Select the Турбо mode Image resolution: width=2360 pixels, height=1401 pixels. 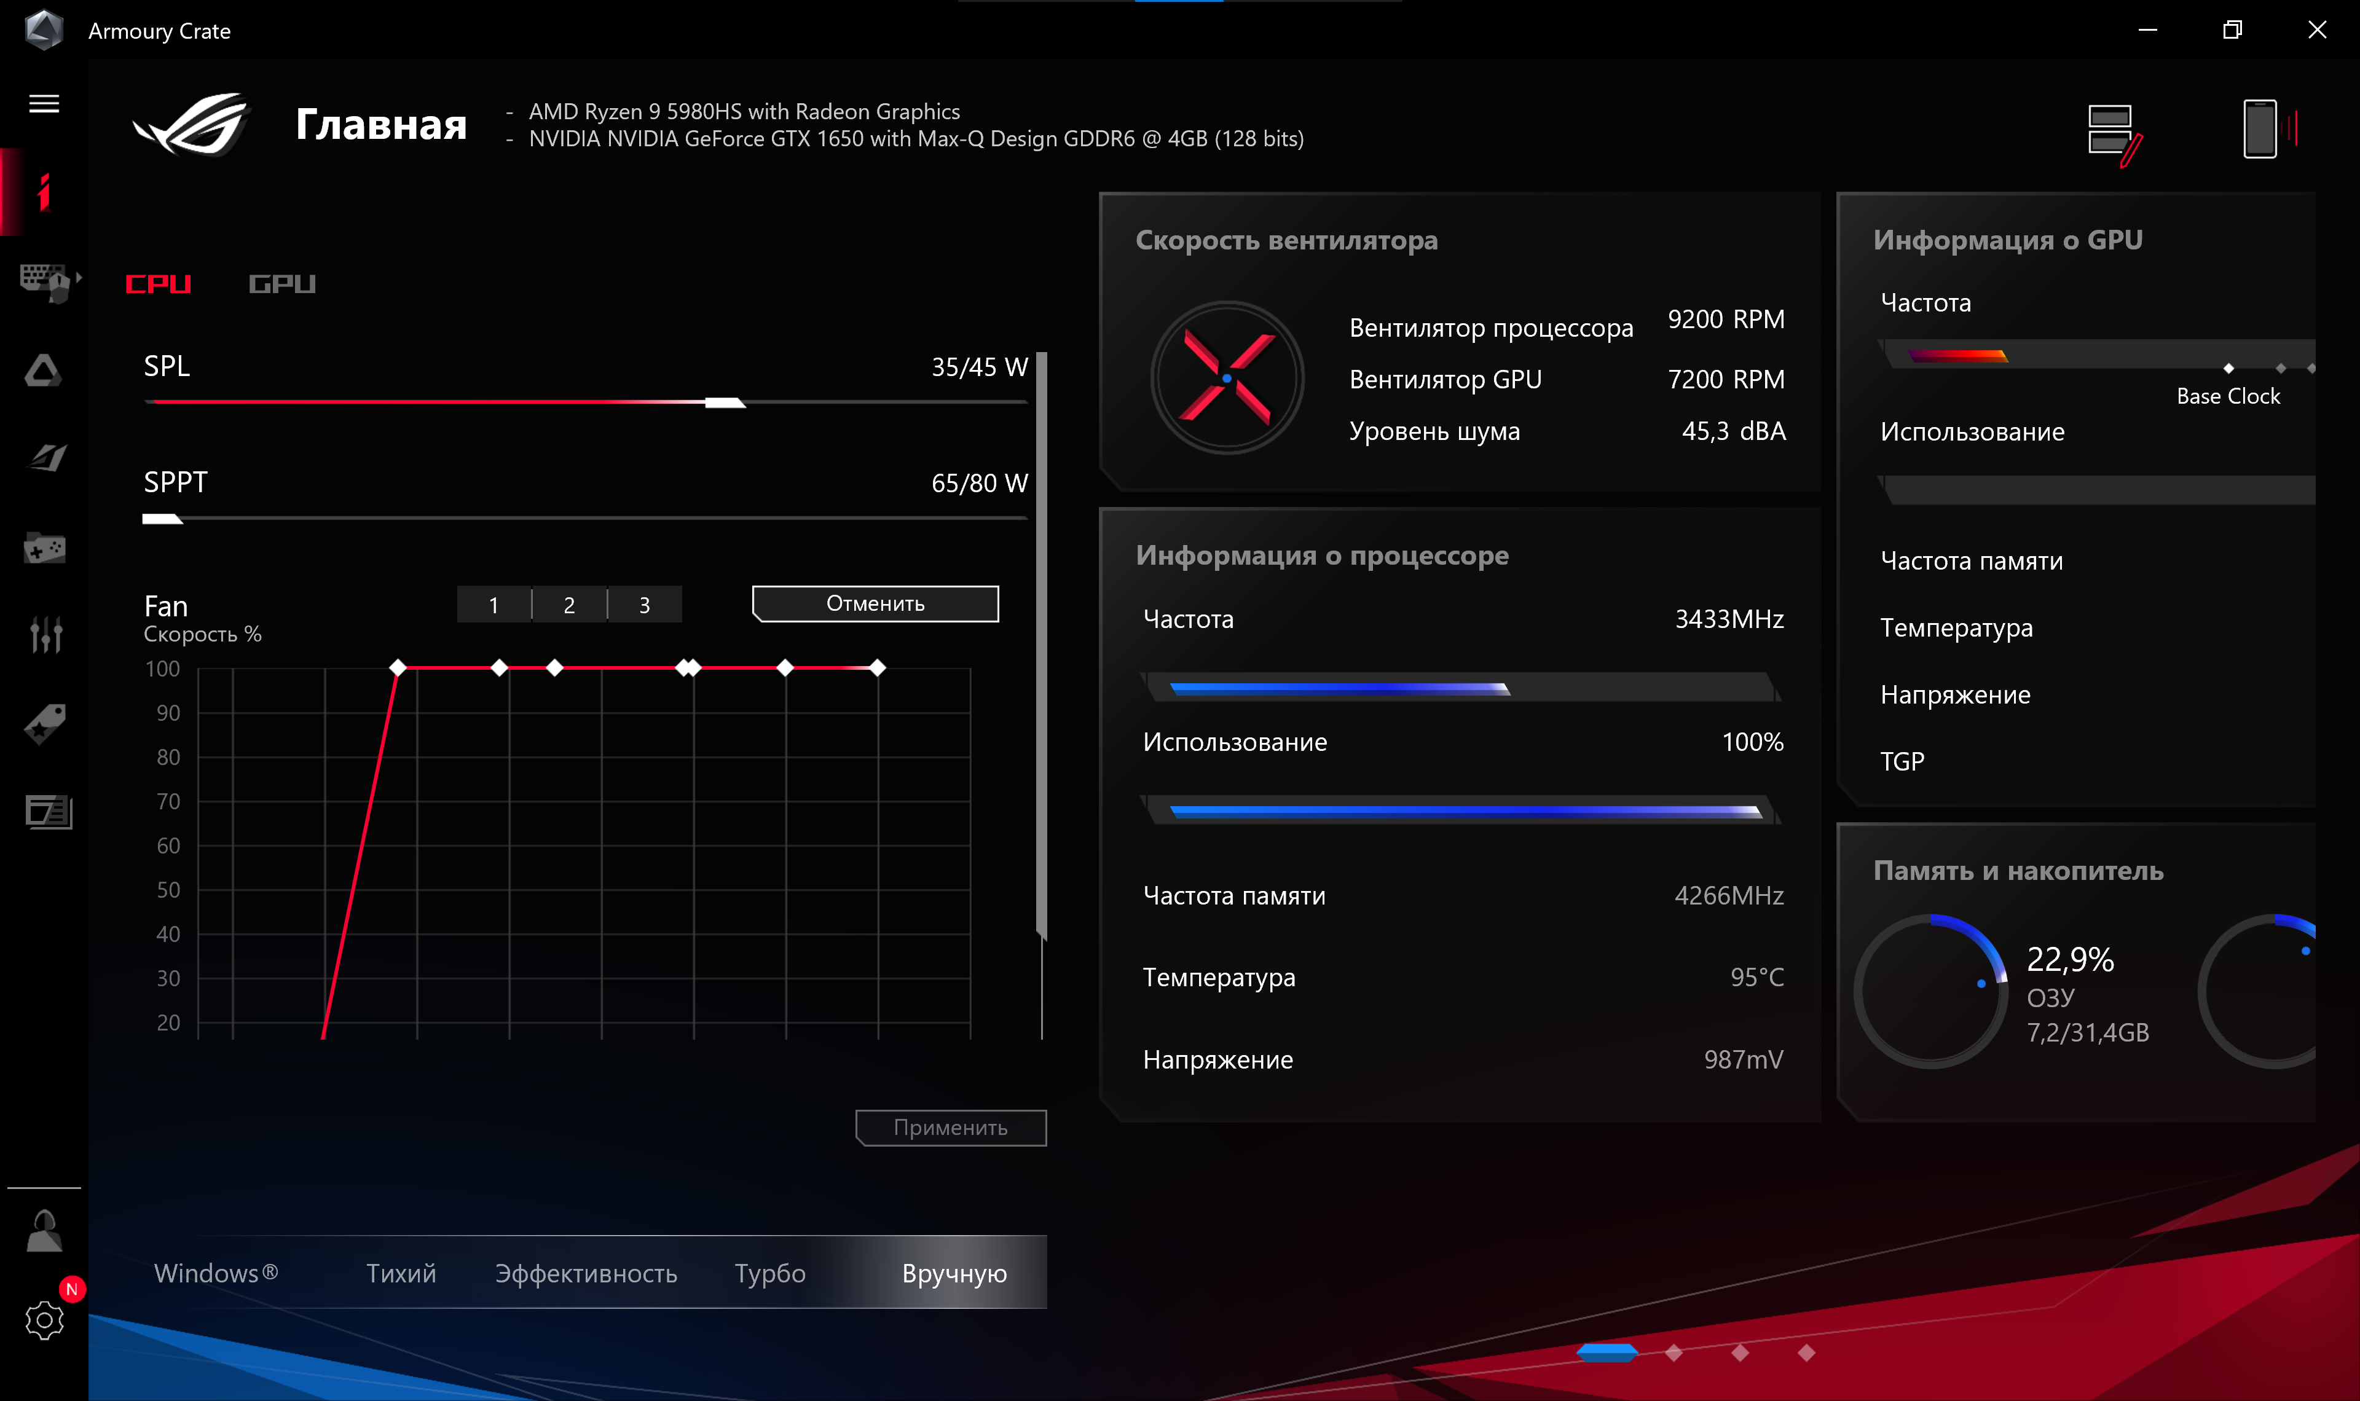coord(770,1274)
